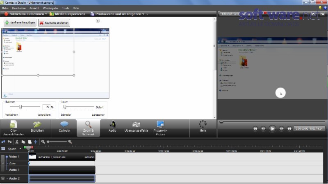
Task: Click timeline zoom out magnifier
Action: 43,142
